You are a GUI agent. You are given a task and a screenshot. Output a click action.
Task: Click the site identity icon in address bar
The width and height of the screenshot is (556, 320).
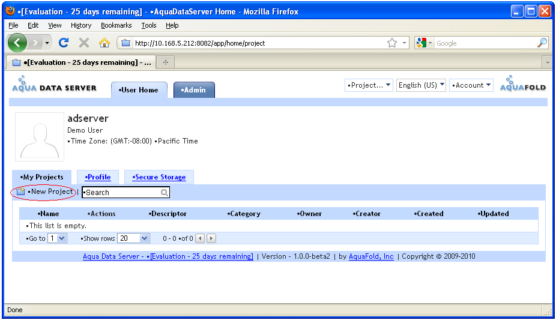pos(125,43)
